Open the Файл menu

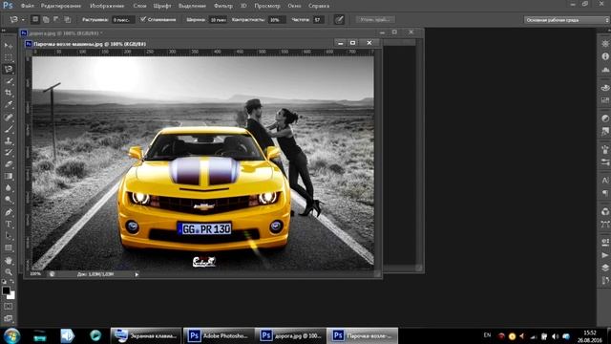[28, 6]
